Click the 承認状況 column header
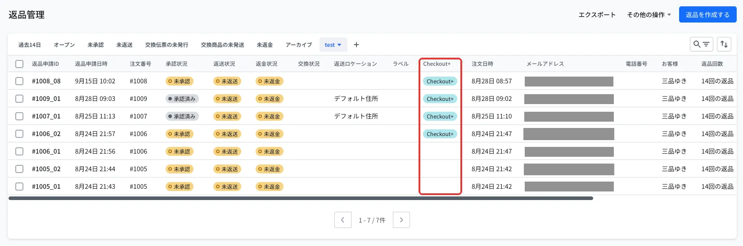This screenshot has width=743, height=246. 176,64
